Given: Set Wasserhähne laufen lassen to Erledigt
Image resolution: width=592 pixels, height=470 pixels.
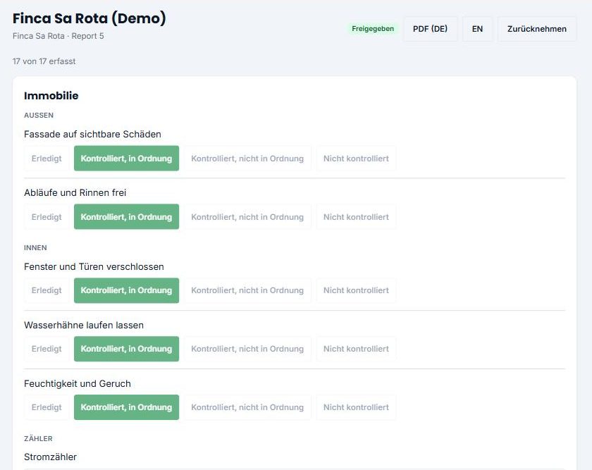Looking at the screenshot, I should 47,349.
